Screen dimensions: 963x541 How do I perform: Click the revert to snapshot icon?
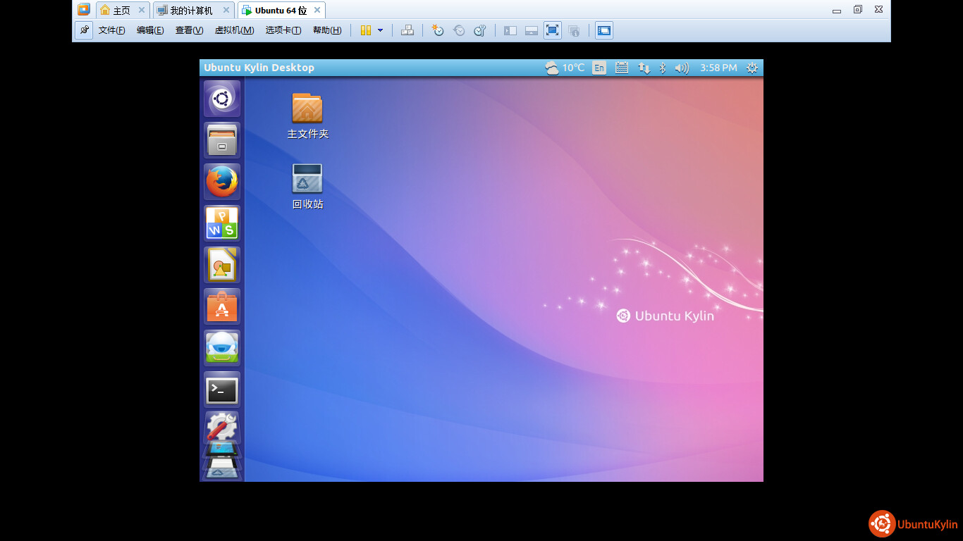459,30
